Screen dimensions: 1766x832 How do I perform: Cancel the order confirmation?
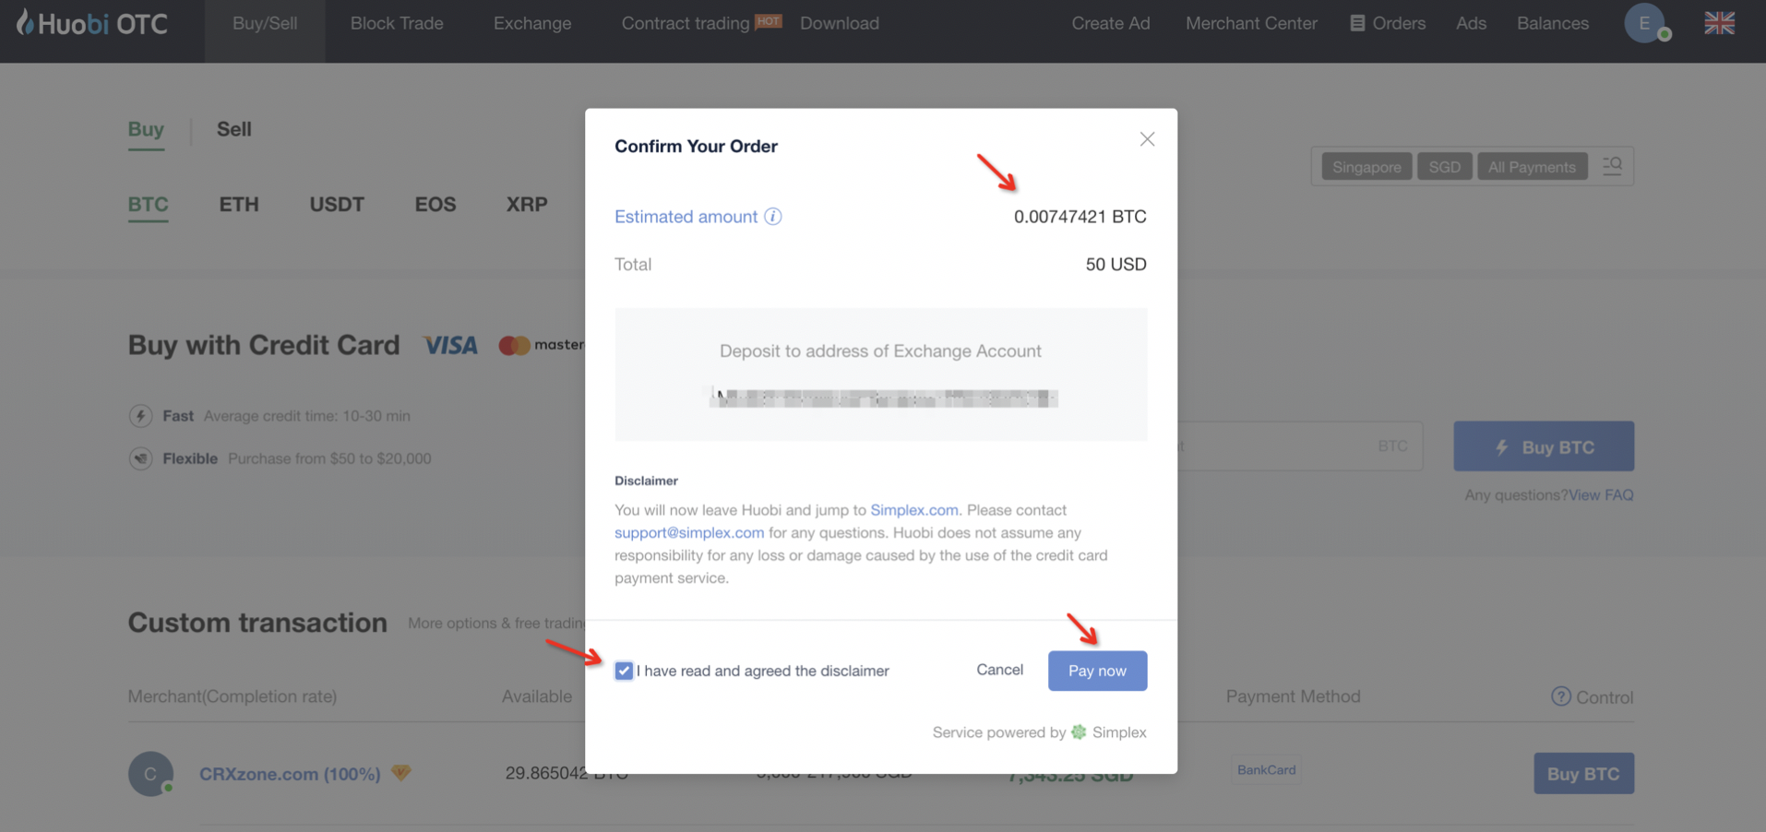(999, 670)
